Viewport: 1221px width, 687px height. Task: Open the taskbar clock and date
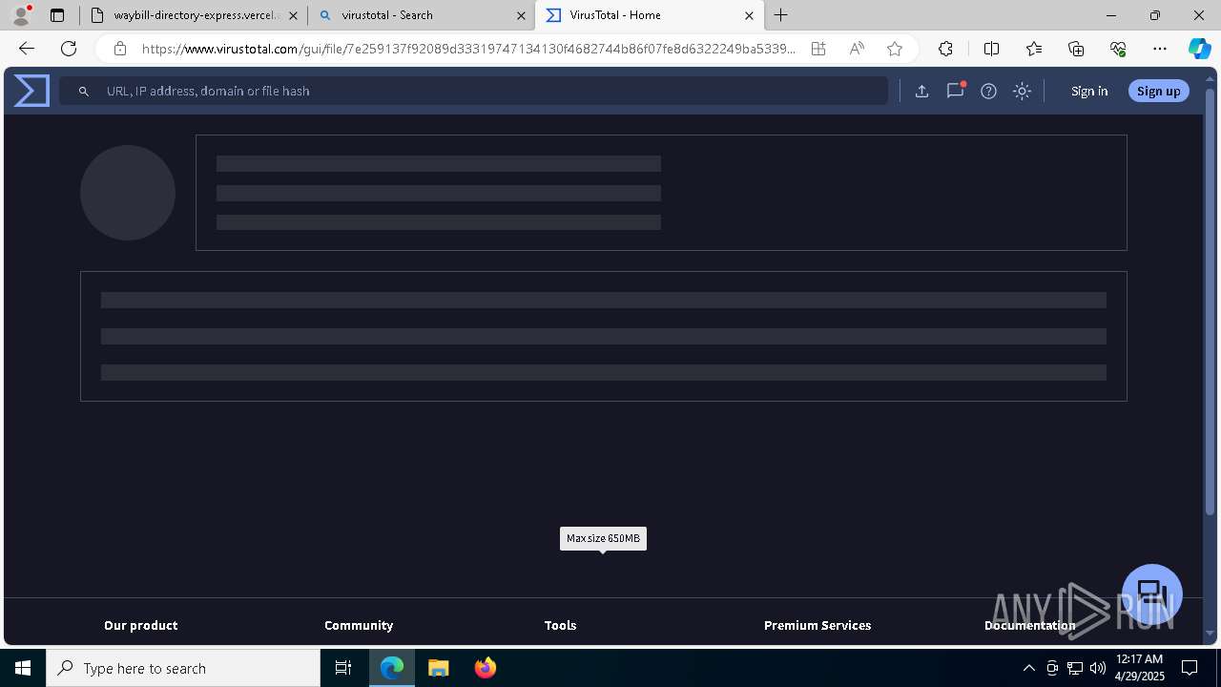pos(1140,668)
